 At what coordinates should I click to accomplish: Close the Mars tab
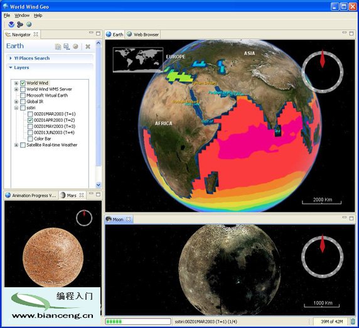[82, 195]
